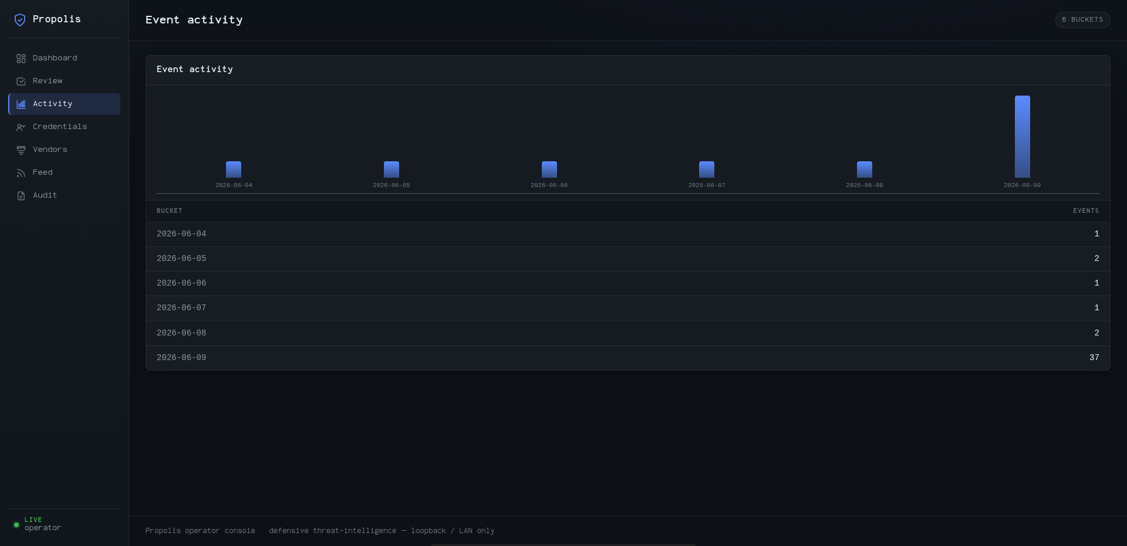
Task: Click the 2026-06-05 chart axis label
Action: click(x=392, y=185)
